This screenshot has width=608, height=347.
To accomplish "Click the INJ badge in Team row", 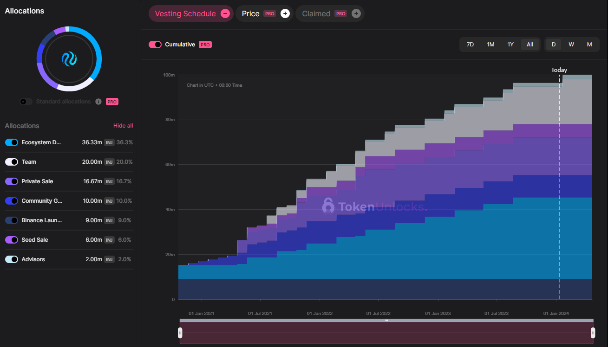I will coord(109,162).
